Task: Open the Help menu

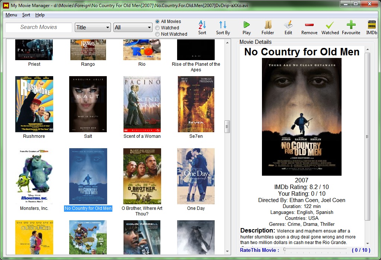Action: [x=40, y=15]
